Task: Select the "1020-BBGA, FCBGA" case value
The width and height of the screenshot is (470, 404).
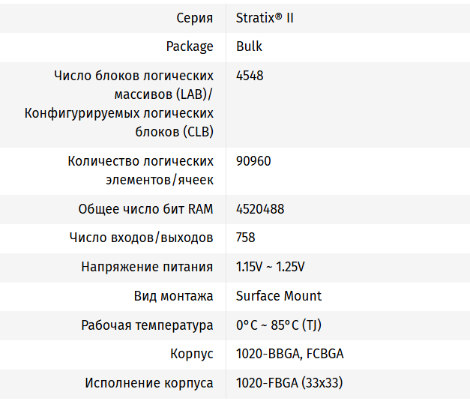Action: point(289,354)
